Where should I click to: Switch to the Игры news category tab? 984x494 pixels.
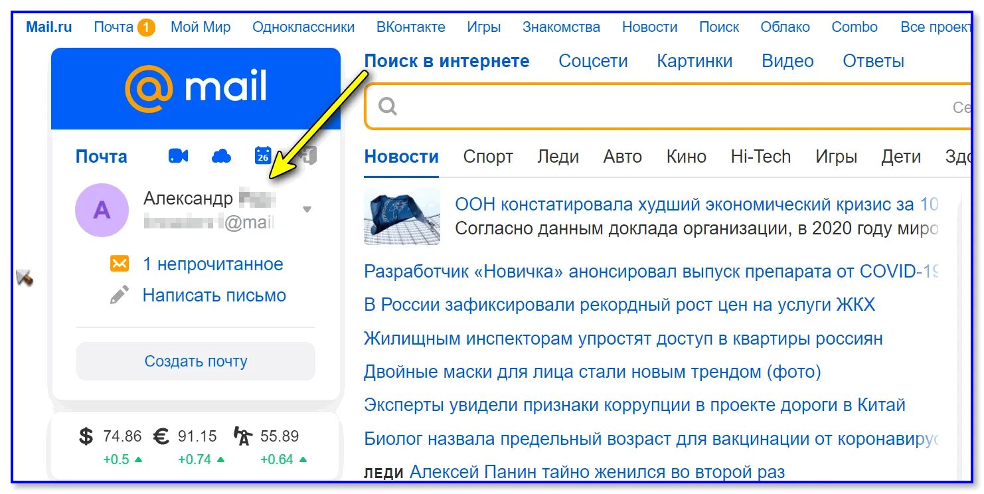tap(836, 157)
